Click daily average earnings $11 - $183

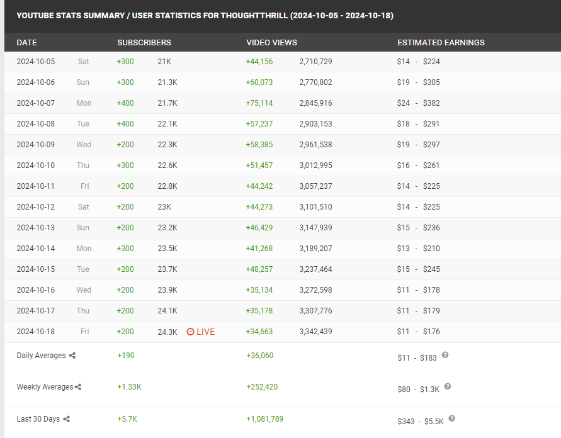point(417,358)
